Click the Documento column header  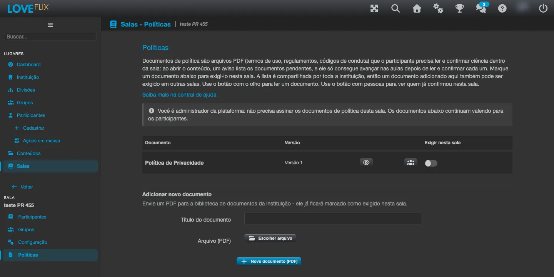pyautogui.click(x=158, y=143)
